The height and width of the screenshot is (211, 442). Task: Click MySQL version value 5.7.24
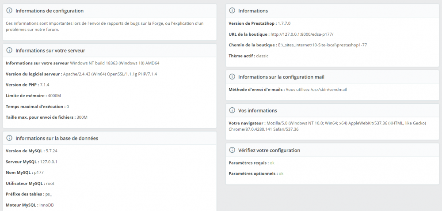click(52, 151)
